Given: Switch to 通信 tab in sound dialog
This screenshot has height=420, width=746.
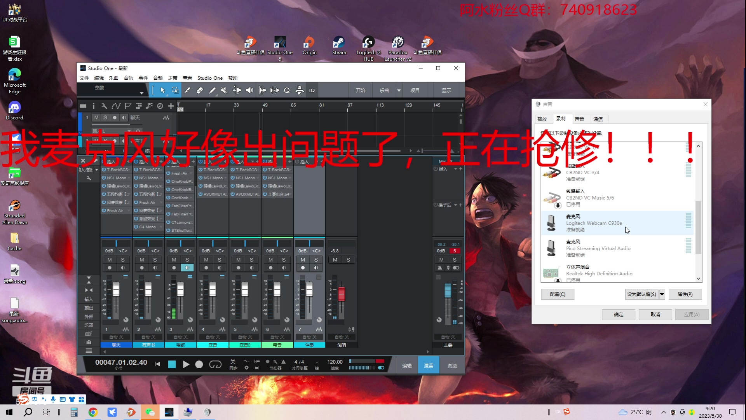Looking at the screenshot, I should click(x=598, y=119).
